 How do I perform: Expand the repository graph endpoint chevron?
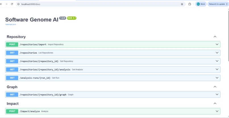coord(217,95)
